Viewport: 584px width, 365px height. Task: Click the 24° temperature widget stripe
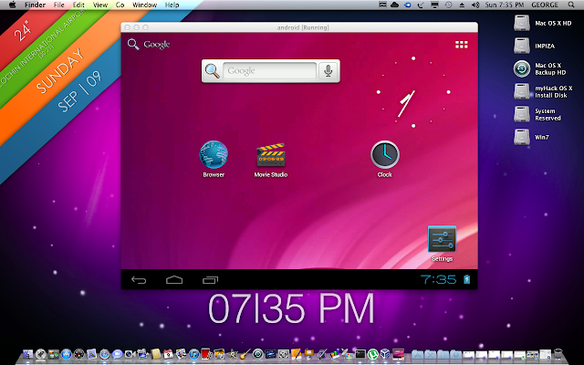[x=22, y=30]
